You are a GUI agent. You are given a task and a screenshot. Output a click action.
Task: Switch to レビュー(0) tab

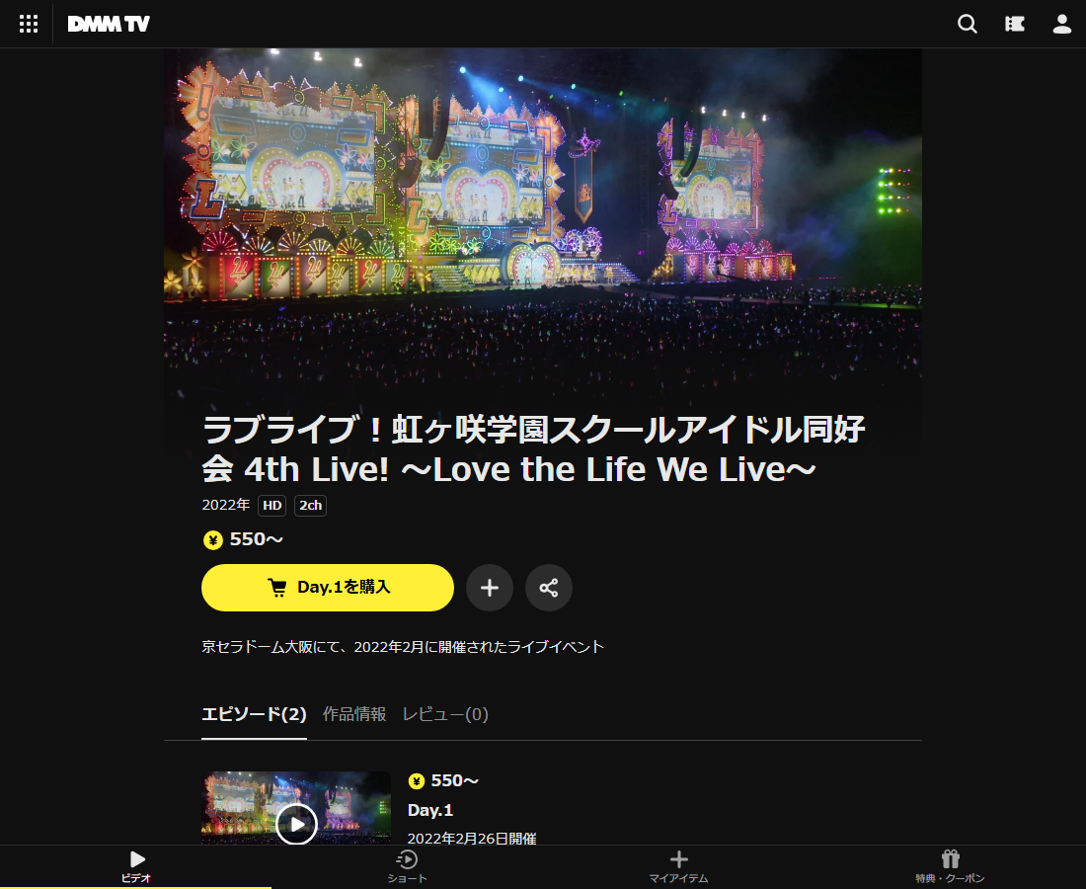(x=445, y=714)
